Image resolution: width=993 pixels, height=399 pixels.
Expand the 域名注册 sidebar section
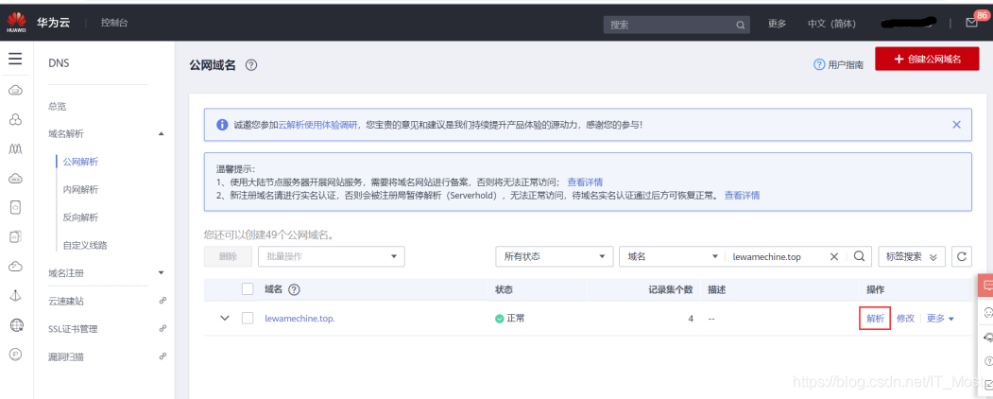161,273
